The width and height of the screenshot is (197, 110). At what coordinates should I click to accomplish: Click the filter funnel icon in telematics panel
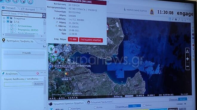click(x=51, y=109)
